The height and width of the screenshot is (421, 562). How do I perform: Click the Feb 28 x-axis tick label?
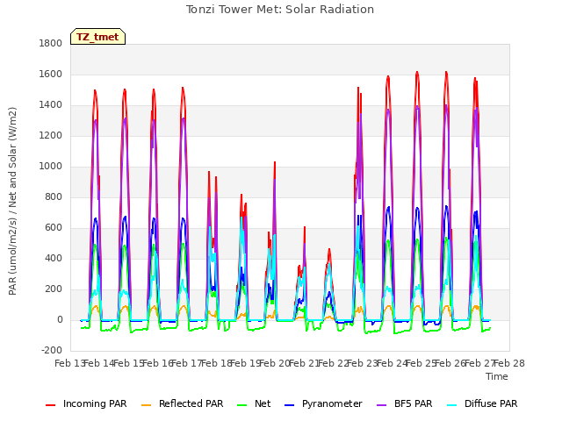pos(509,364)
